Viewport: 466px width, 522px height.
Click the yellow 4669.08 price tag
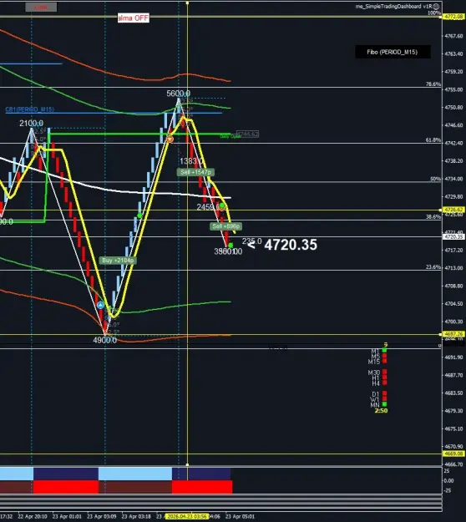point(454,454)
